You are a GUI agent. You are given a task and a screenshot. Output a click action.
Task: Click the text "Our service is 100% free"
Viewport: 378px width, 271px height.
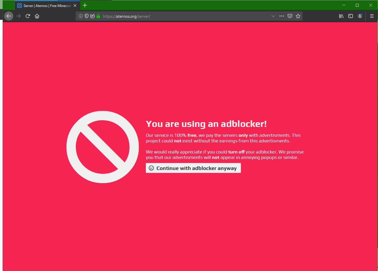click(x=171, y=135)
